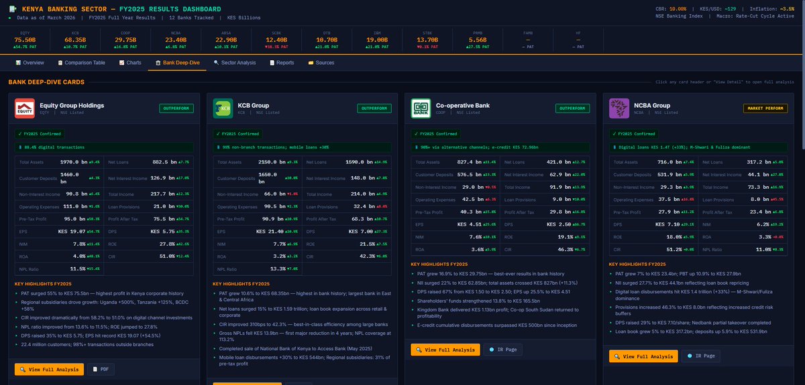
Task: Switch to the Comparison Table tab
Action: click(80, 62)
